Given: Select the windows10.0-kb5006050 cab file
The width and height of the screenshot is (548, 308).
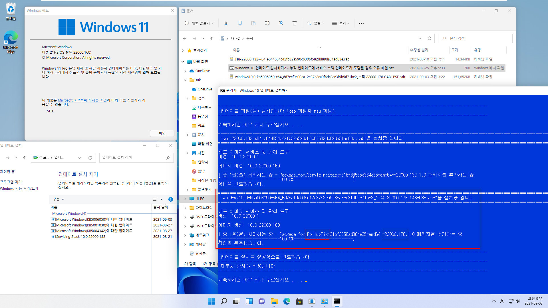Looking at the screenshot, I should [x=367, y=77].
